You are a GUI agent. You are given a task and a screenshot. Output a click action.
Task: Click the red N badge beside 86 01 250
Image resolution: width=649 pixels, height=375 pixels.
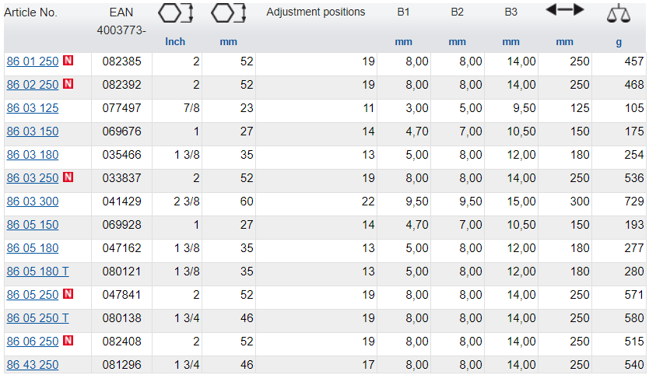[x=68, y=61]
